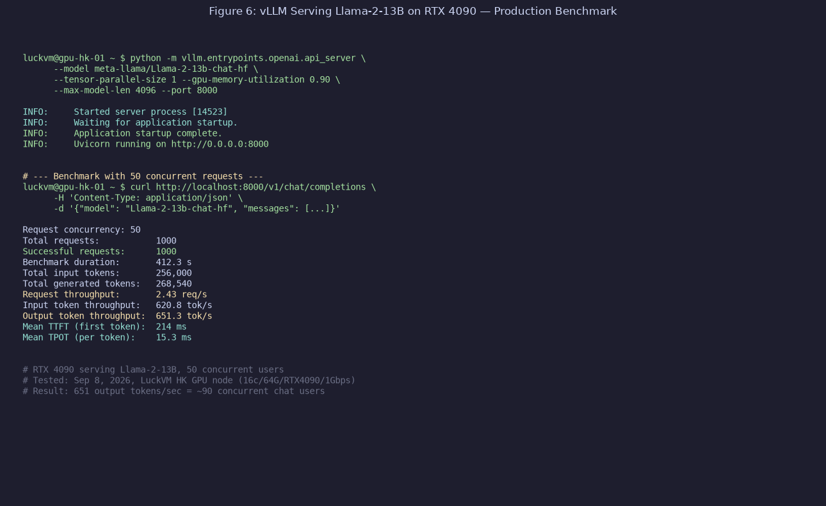Click the "-H 'Content-Type: application/json'" line
Image resolution: width=826 pixels, height=506 pixels.
click(148, 199)
